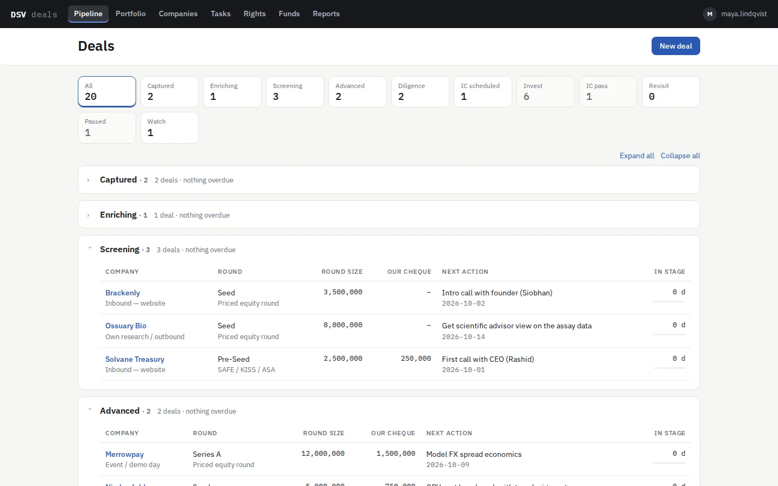Click the 'Series A' round label
The image size is (778, 486).
(207, 454)
